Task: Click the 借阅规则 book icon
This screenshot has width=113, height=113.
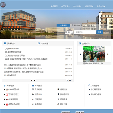Action: point(58,89)
